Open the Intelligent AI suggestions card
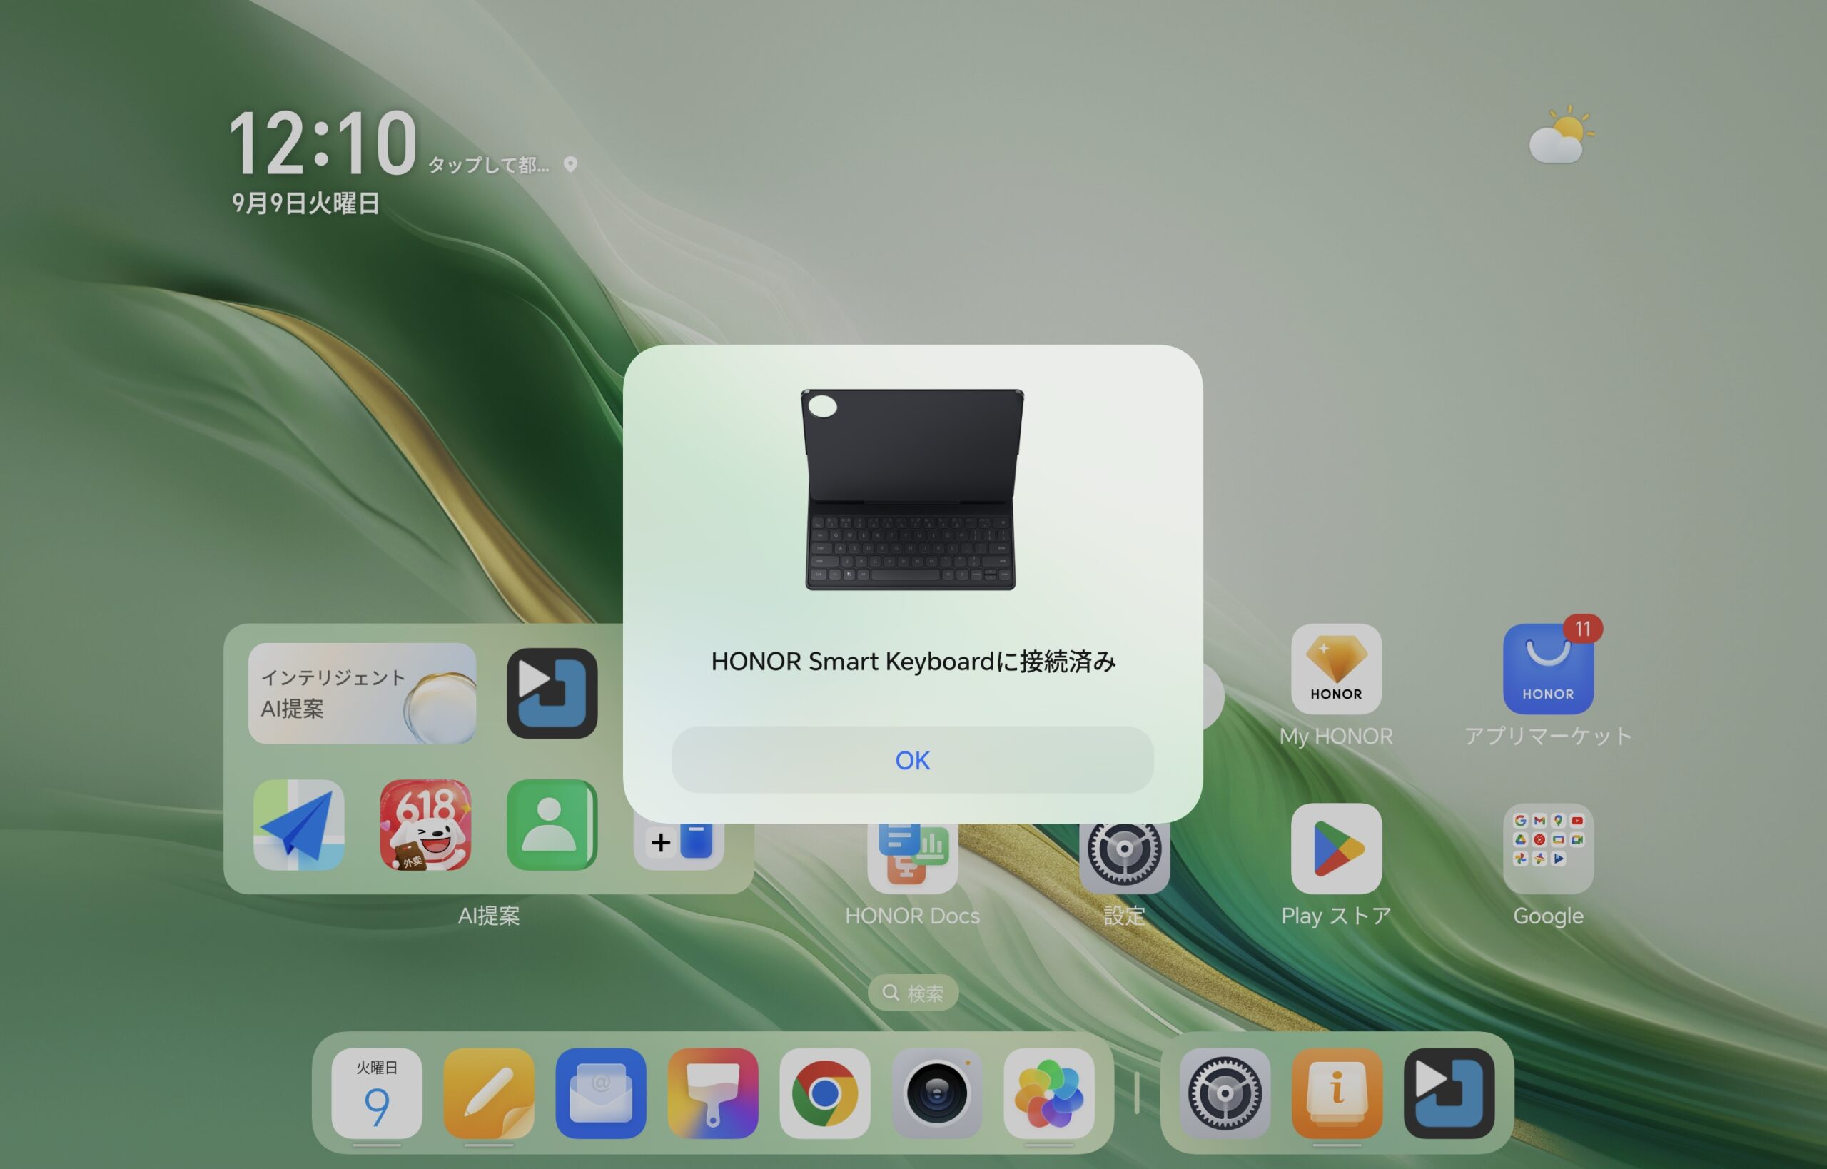1827x1169 pixels. click(x=362, y=693)
